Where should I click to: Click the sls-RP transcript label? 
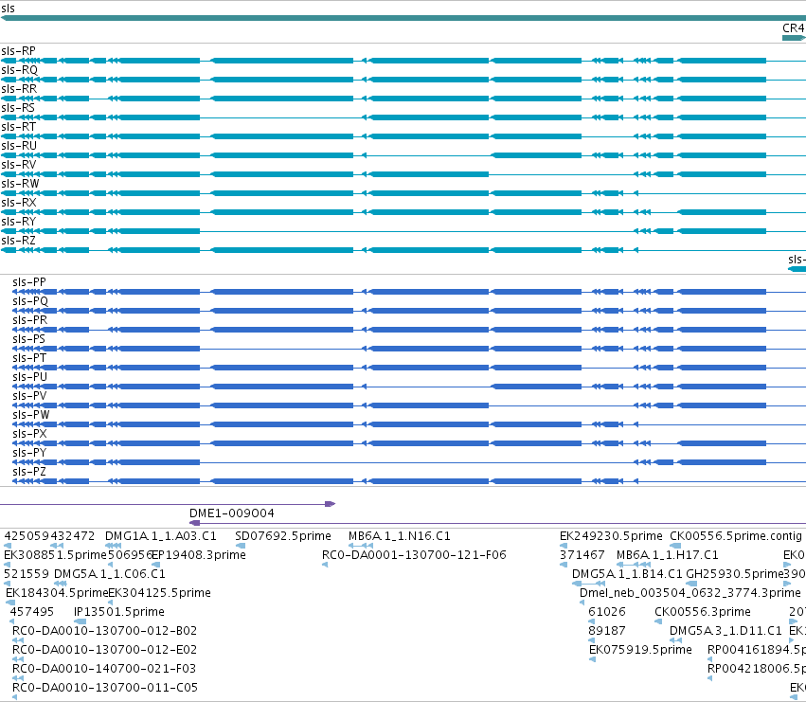(19, 51)
